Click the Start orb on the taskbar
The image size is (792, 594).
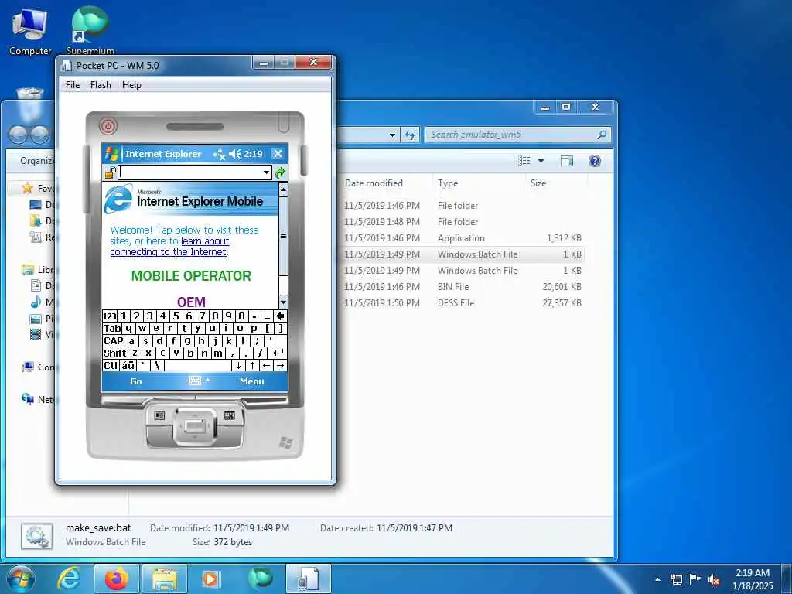pyautogui.click(x=20, y=579)
